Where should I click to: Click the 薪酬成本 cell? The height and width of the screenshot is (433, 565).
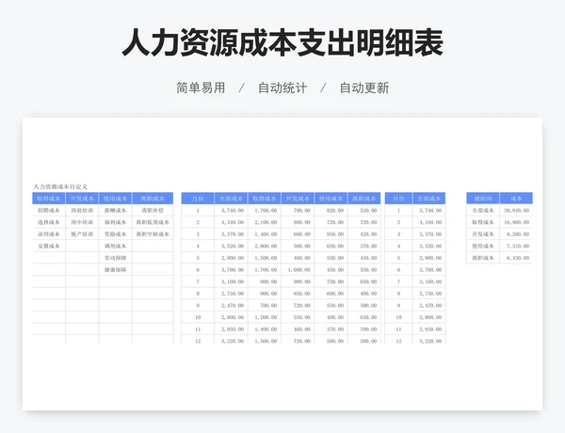pos(115,210)
